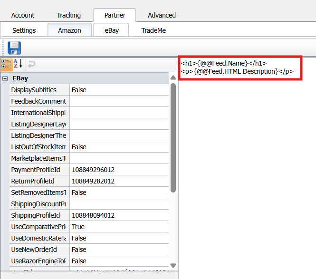Open the Tracking tab
Viewport: 316px width, 279px height.
tap(69, 15)
